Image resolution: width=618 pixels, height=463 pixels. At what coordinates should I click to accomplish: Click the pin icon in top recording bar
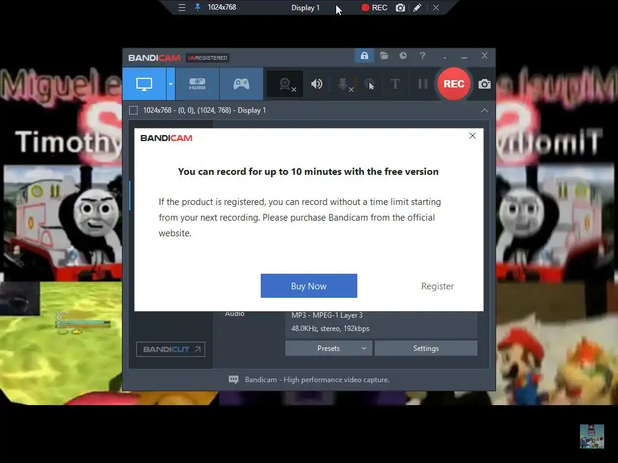click(x=197, y=7)
